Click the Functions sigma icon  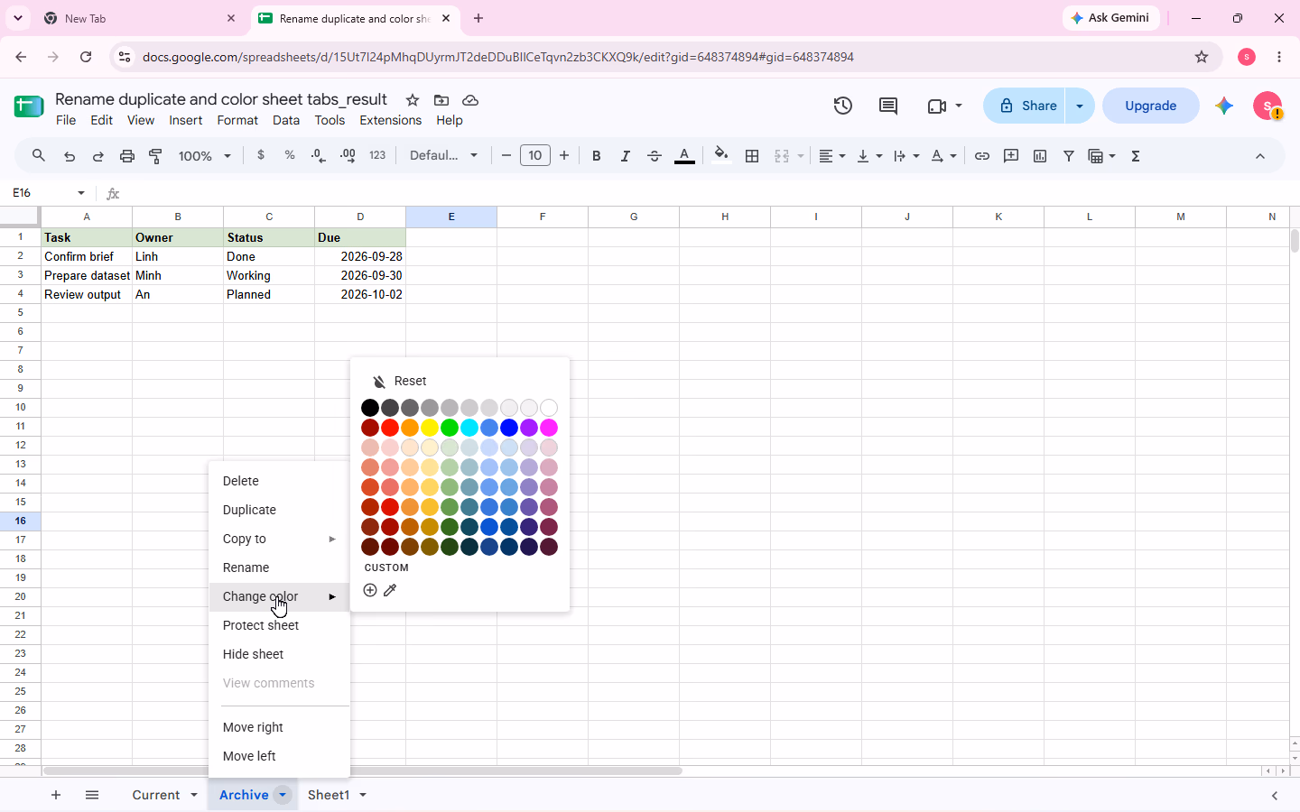click(1136, 156)
